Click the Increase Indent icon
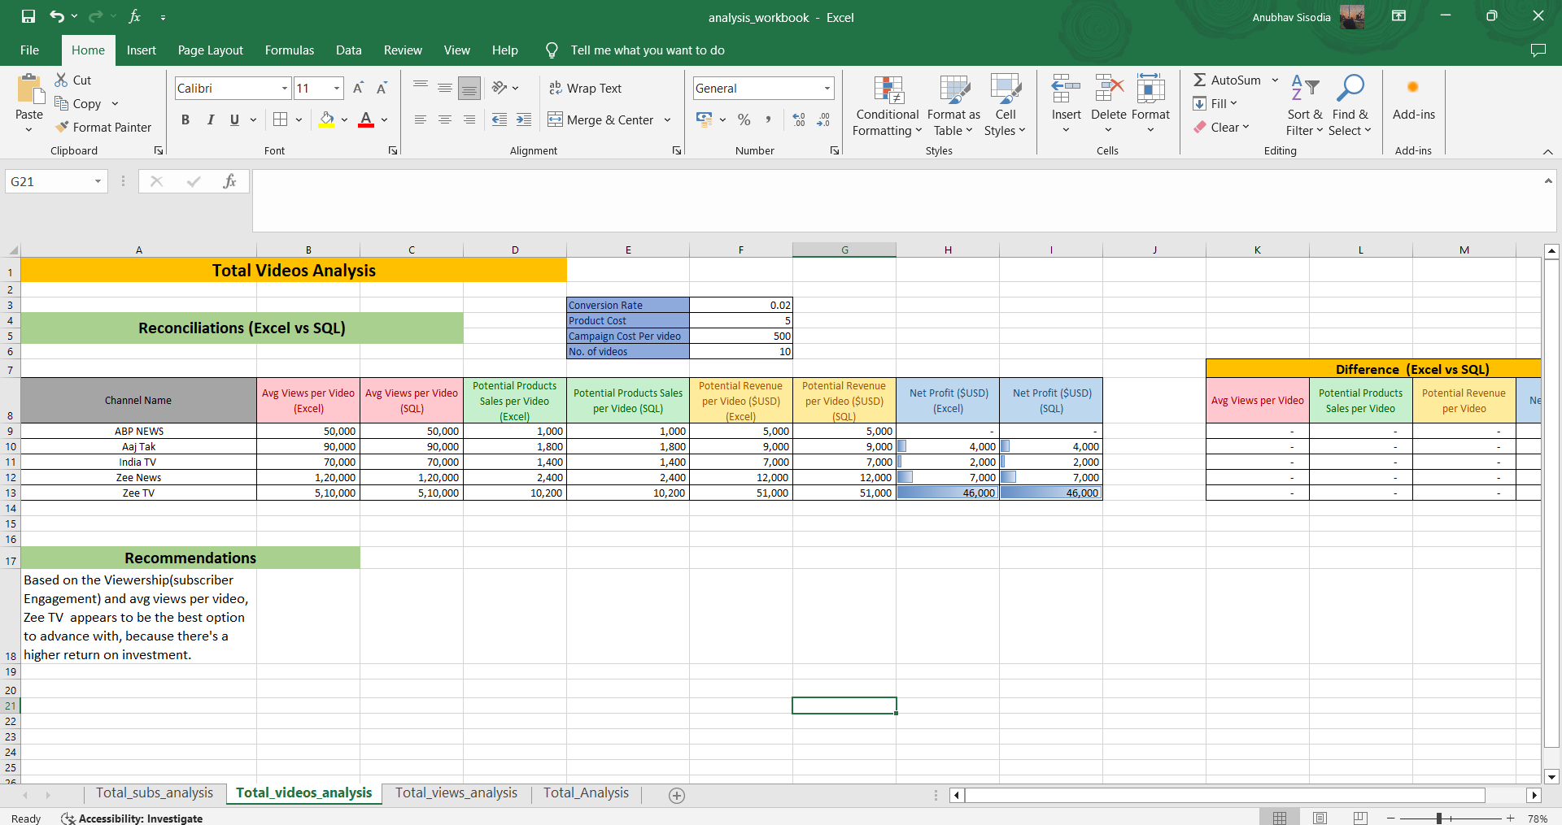 pos(524,119)
